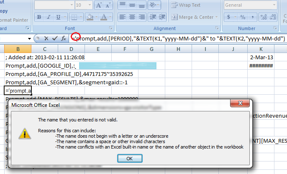Select column B header

pos(18,49)
